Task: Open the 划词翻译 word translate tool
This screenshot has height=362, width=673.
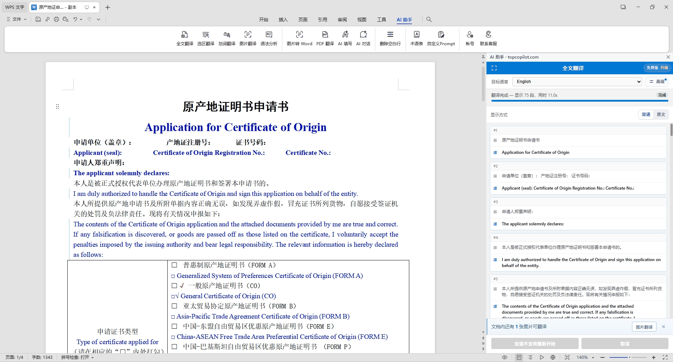Action: 227,39
